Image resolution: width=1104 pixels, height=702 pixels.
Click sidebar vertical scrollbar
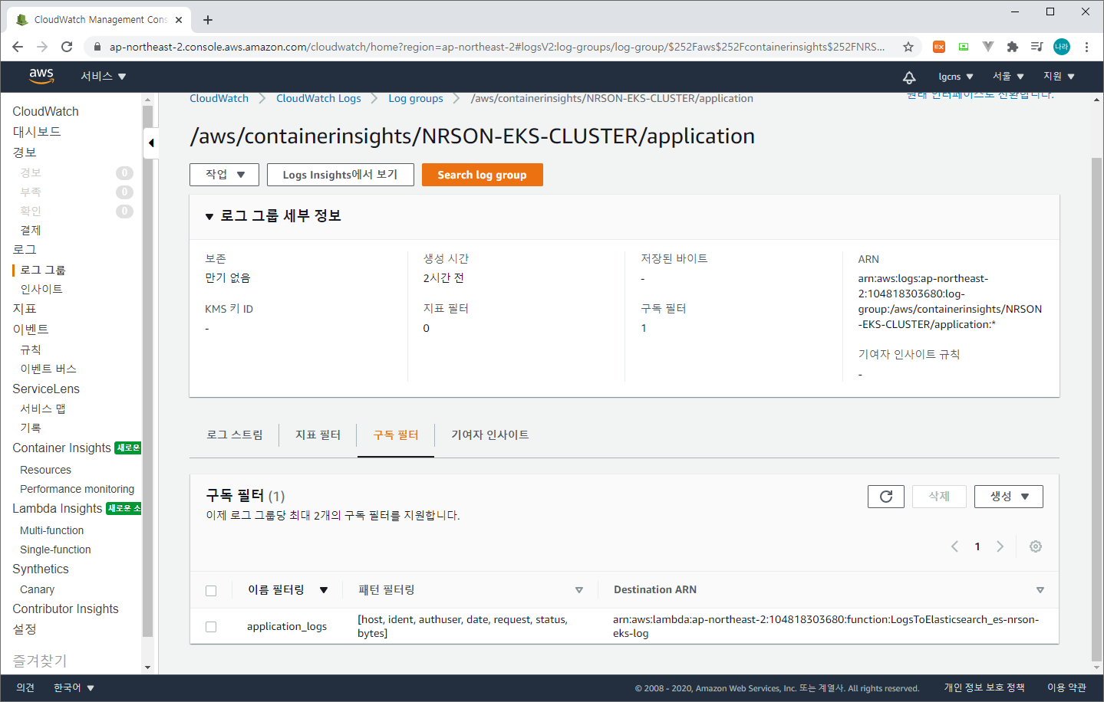pos(148,372)
